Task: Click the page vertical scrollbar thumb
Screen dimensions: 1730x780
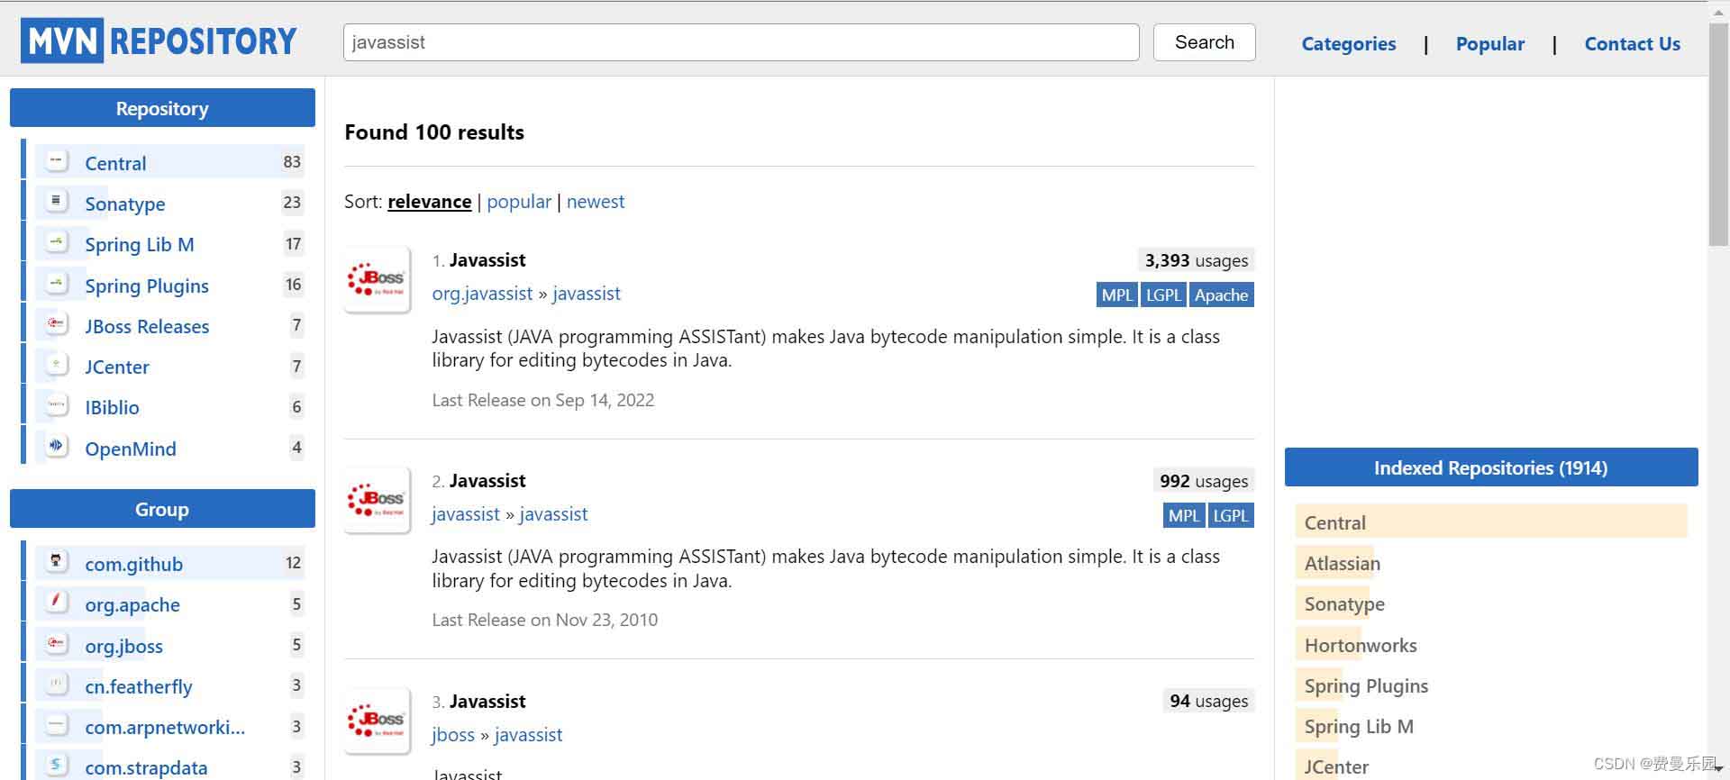Action: click(1718, 133)
